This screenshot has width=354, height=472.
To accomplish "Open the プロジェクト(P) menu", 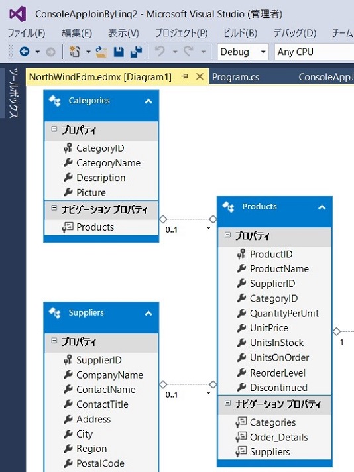I will 181,32.
